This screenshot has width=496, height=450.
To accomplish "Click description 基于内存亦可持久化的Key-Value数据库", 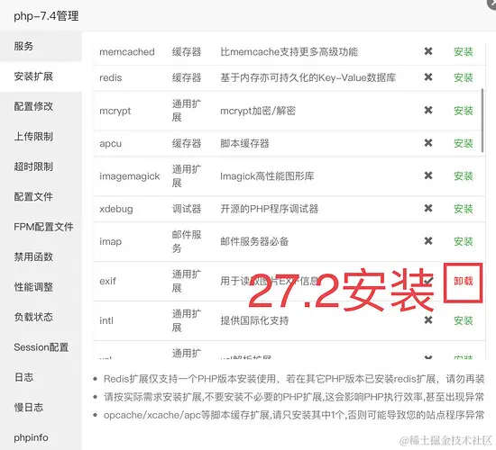I will pos(308,77).
